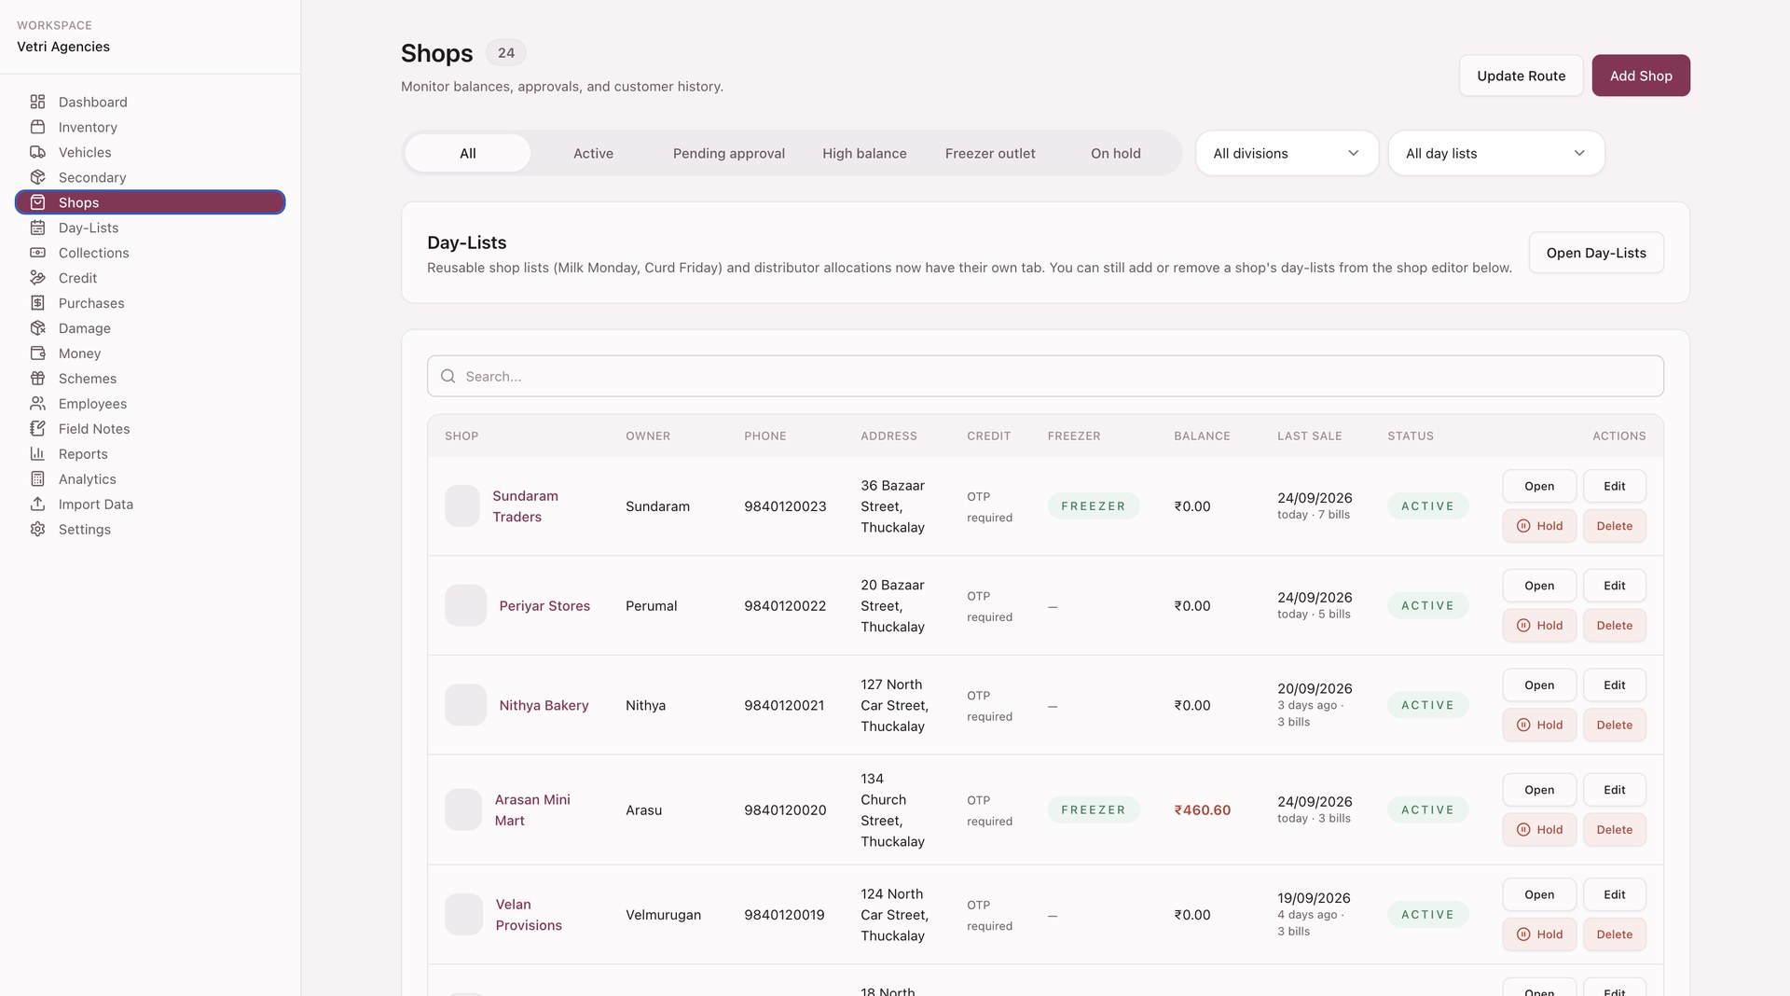Viewport: 1790px width, 996px height.
Task: Click the Settings gear icon
Action: pyautogui.click(x=37, y=530)
